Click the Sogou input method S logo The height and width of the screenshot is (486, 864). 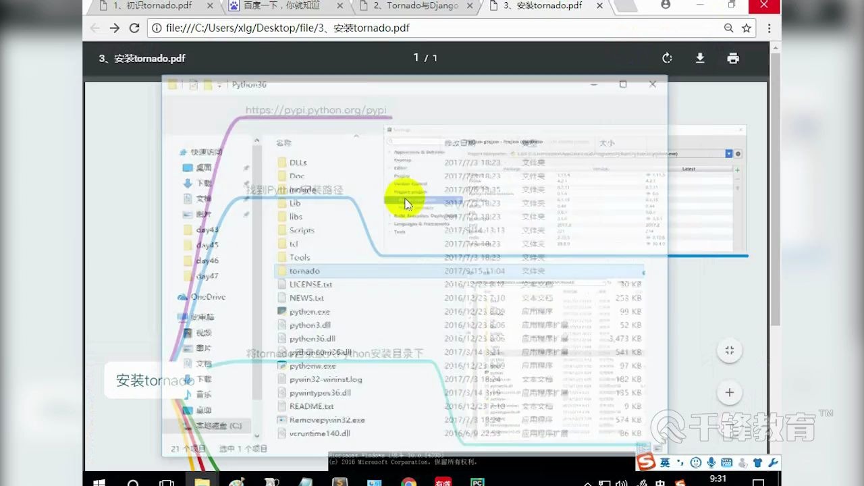coord(646,462)
